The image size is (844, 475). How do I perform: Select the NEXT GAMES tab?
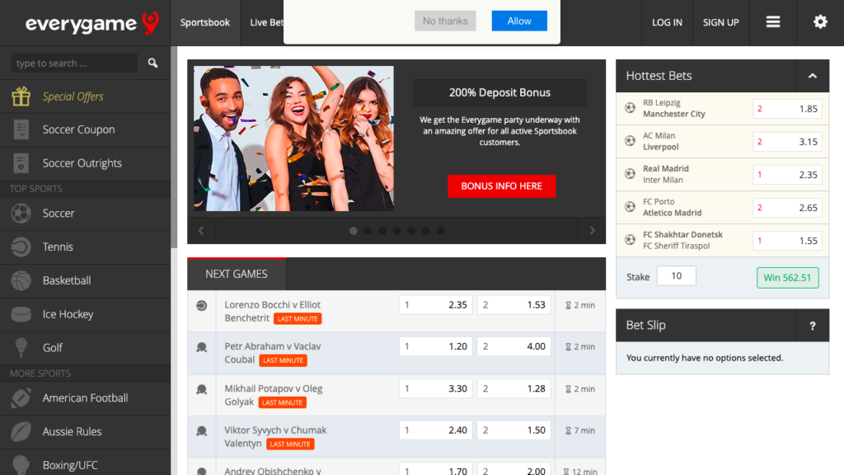[237, 274]
